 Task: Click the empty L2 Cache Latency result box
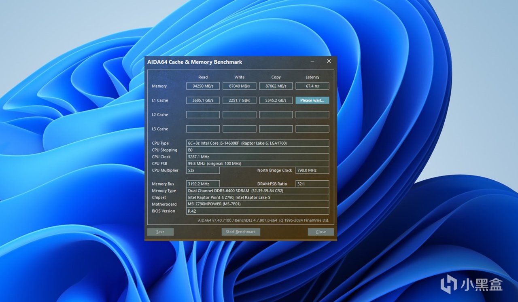point(312,115)
